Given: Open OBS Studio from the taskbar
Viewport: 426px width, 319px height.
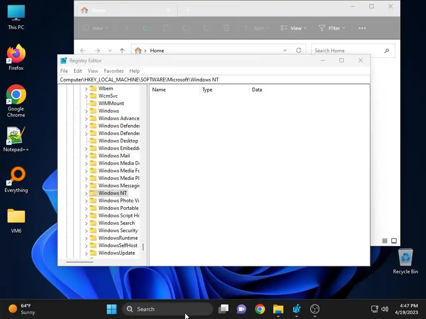Looking at the screenshot, I should tap(315, 309).
